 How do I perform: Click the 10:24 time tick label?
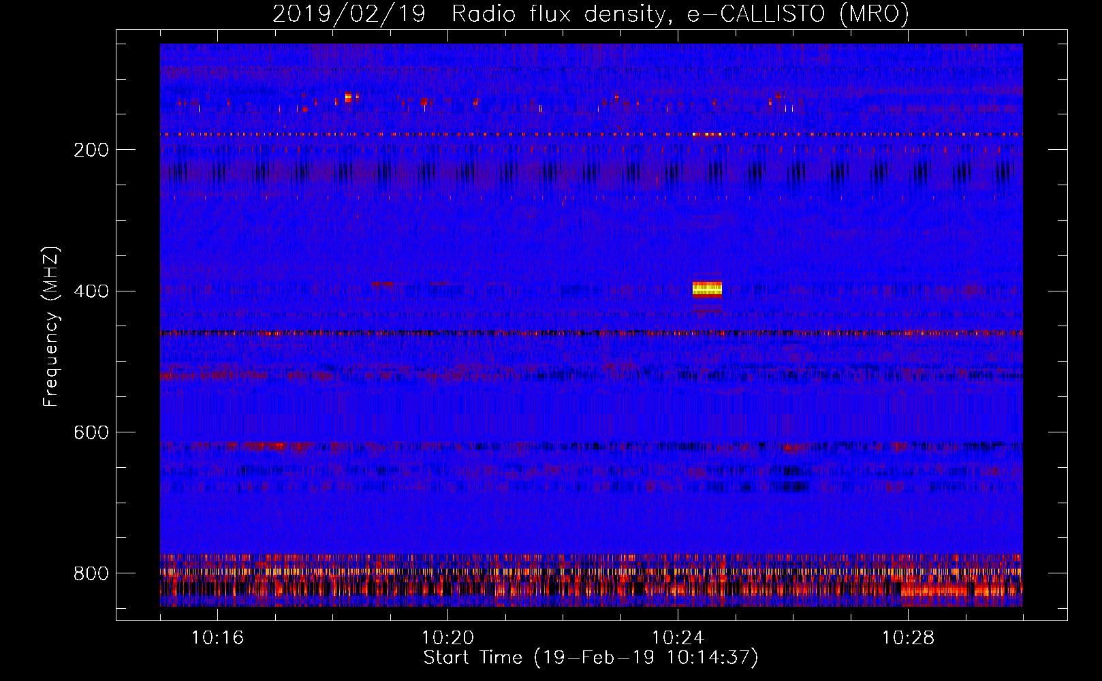point(678,638)
